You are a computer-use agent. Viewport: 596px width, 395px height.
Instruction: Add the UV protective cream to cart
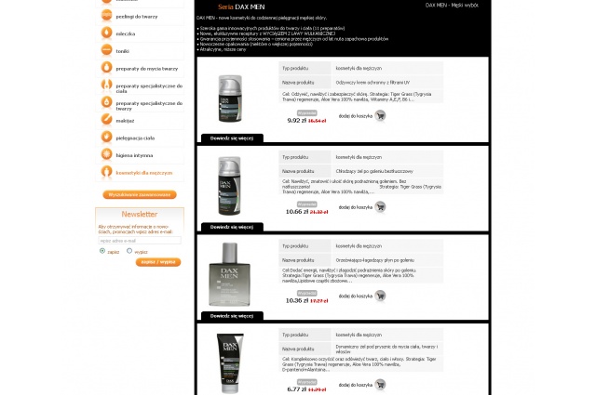[x=380, y=116]
